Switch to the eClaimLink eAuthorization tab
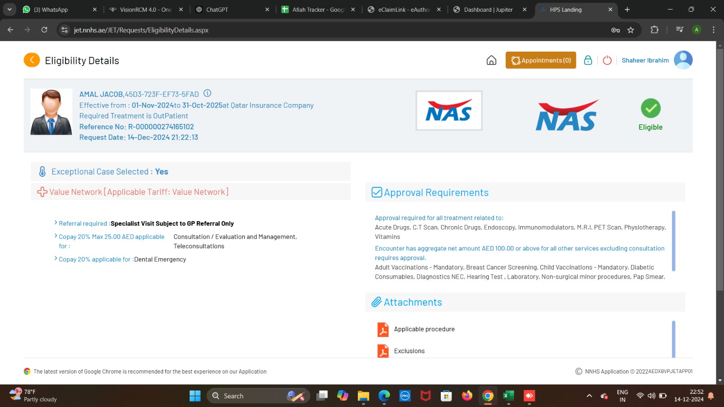This screenshot has width=724, height=407. [404, 9]
